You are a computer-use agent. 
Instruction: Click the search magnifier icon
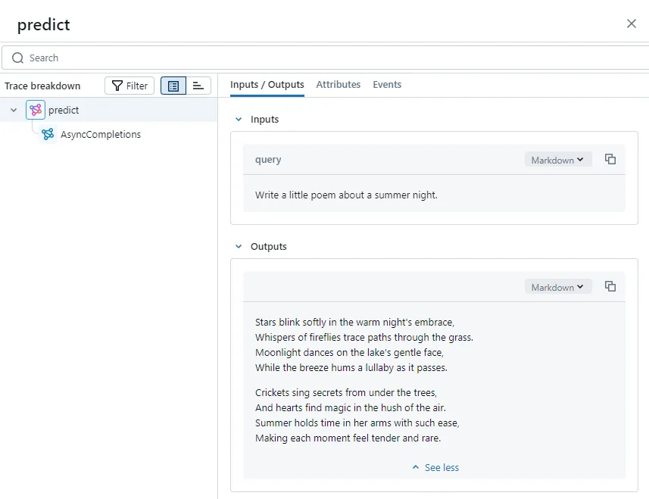(16, 58)
